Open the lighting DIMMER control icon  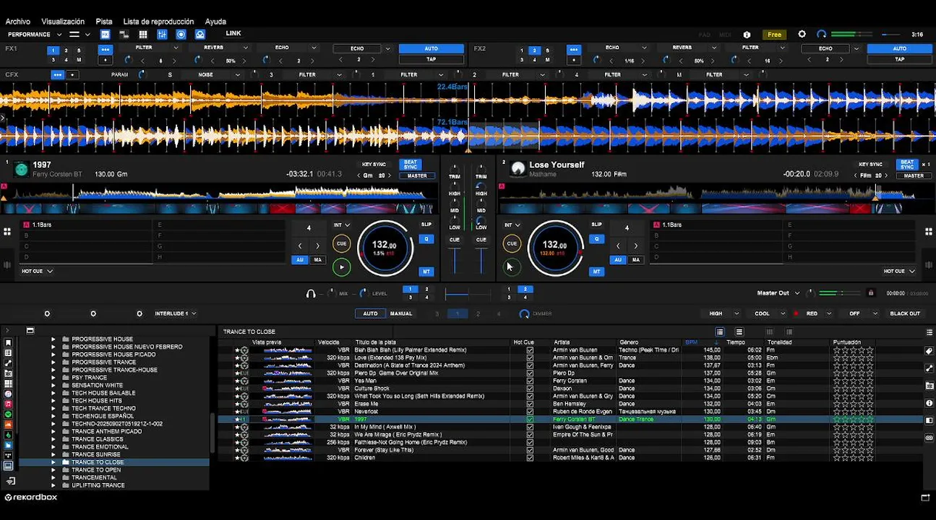(x=524, y=313)
